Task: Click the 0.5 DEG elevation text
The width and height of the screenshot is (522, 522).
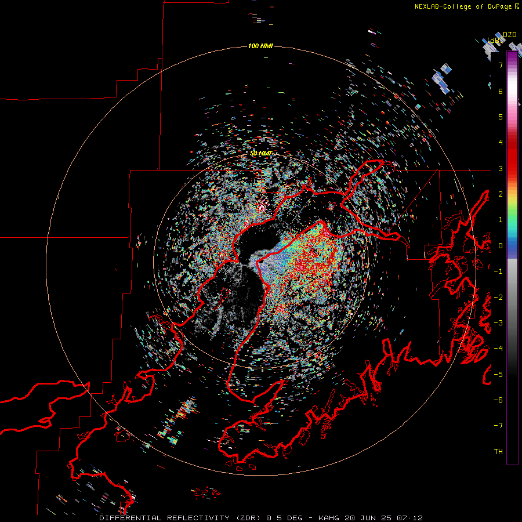Action: pos(285,518)
